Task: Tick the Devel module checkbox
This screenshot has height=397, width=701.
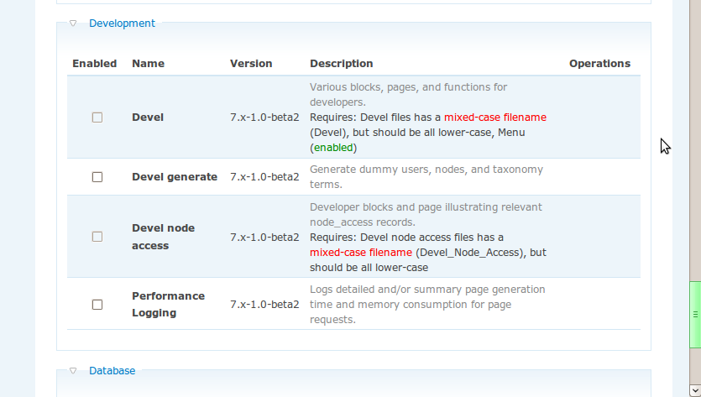Action: pyautogui.click(x=97, y=118)
